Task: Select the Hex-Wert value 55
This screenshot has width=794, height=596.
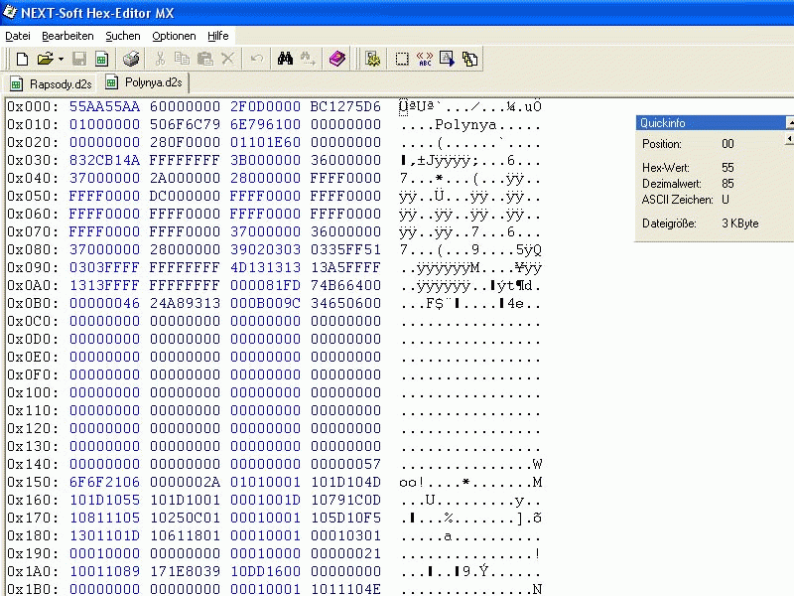Action: pyautogui.click(x=728, y=168)
